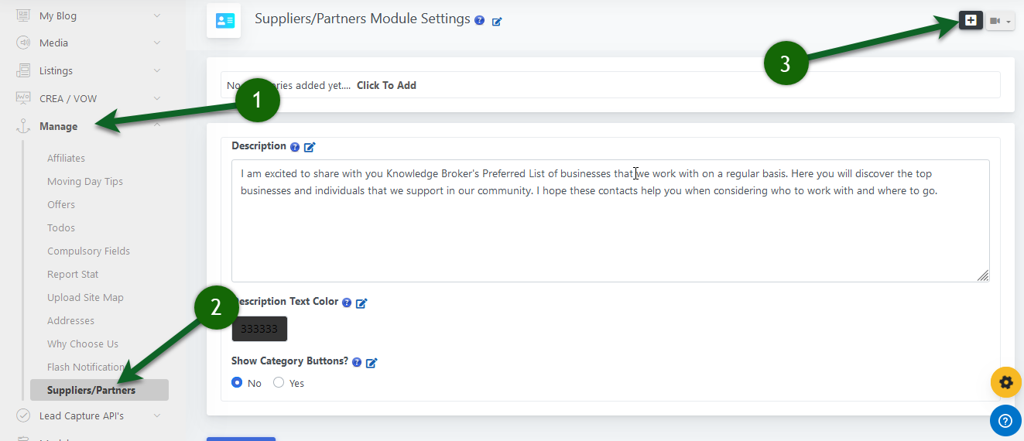Image resolution: width=1024 pixels, height=441 pixels.
Task: Click help icon beside Description Text Color
Action: [x=347, y=303]
